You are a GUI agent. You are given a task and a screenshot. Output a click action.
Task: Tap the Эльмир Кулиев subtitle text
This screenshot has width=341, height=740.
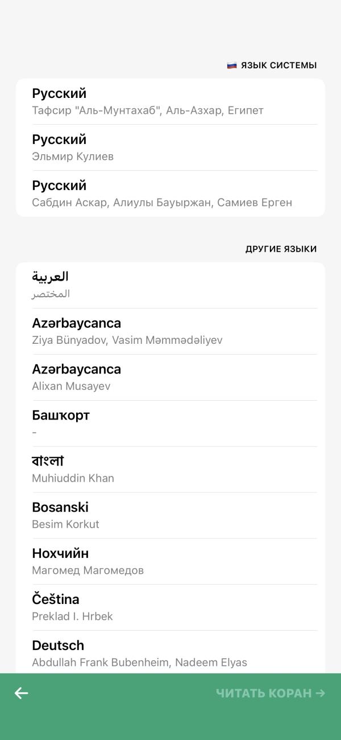[x=73, y=157]
